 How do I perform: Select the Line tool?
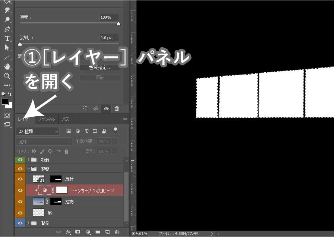pyautogui.click(x=7, y=57)
